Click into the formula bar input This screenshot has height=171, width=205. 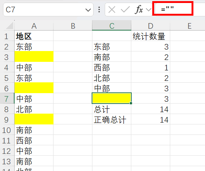coord(180,10)
